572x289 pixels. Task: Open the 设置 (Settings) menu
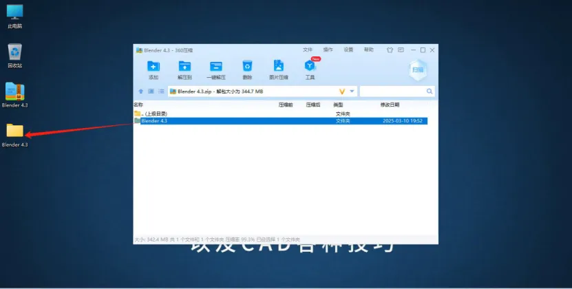[348, 50]
